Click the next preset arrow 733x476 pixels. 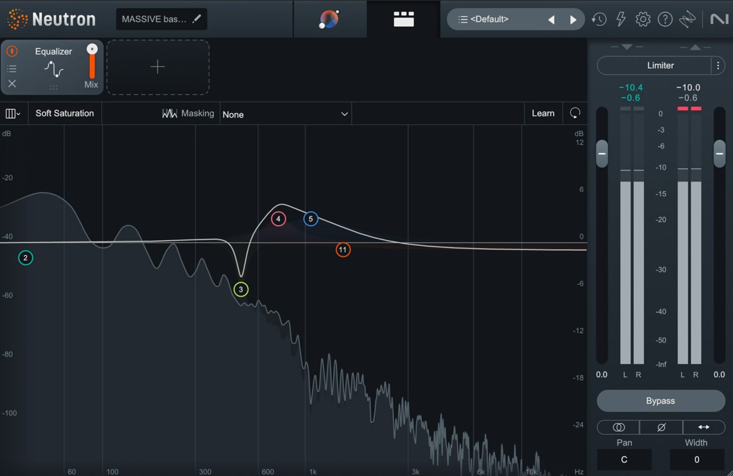573,19
